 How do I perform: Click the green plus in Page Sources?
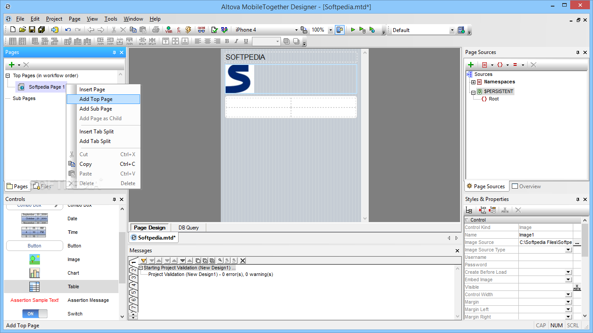pyautogui.click(x=471, y=64)
